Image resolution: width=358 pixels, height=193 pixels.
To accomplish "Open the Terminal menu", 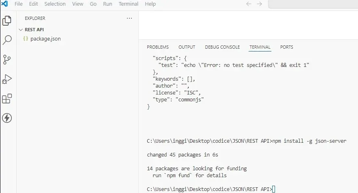I will (128, 4).
